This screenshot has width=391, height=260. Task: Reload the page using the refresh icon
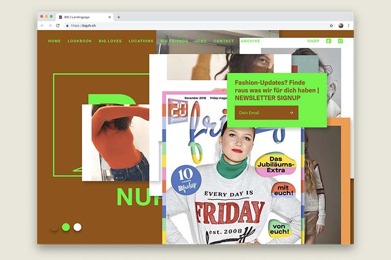pos(58,25)
